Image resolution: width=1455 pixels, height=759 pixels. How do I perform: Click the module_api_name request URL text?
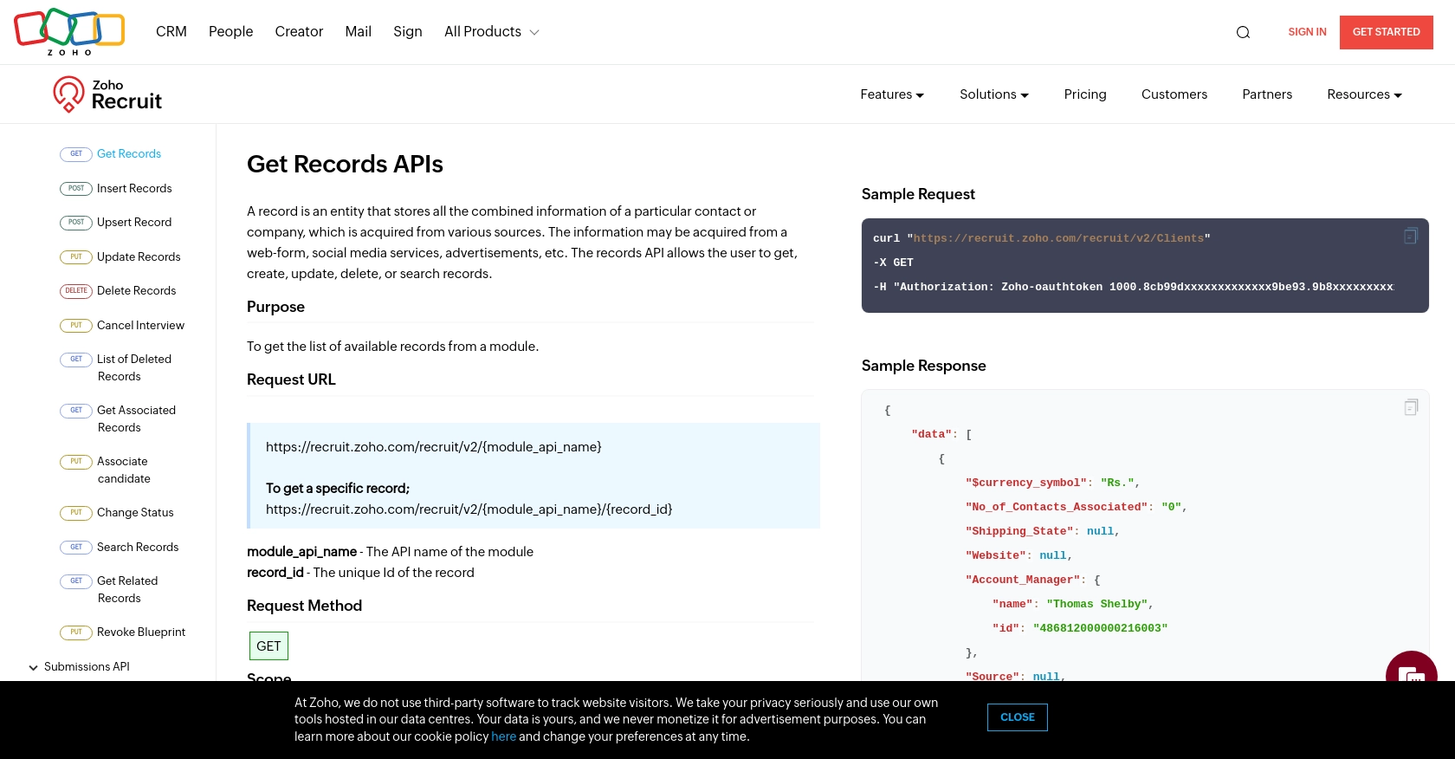point(433,447)
